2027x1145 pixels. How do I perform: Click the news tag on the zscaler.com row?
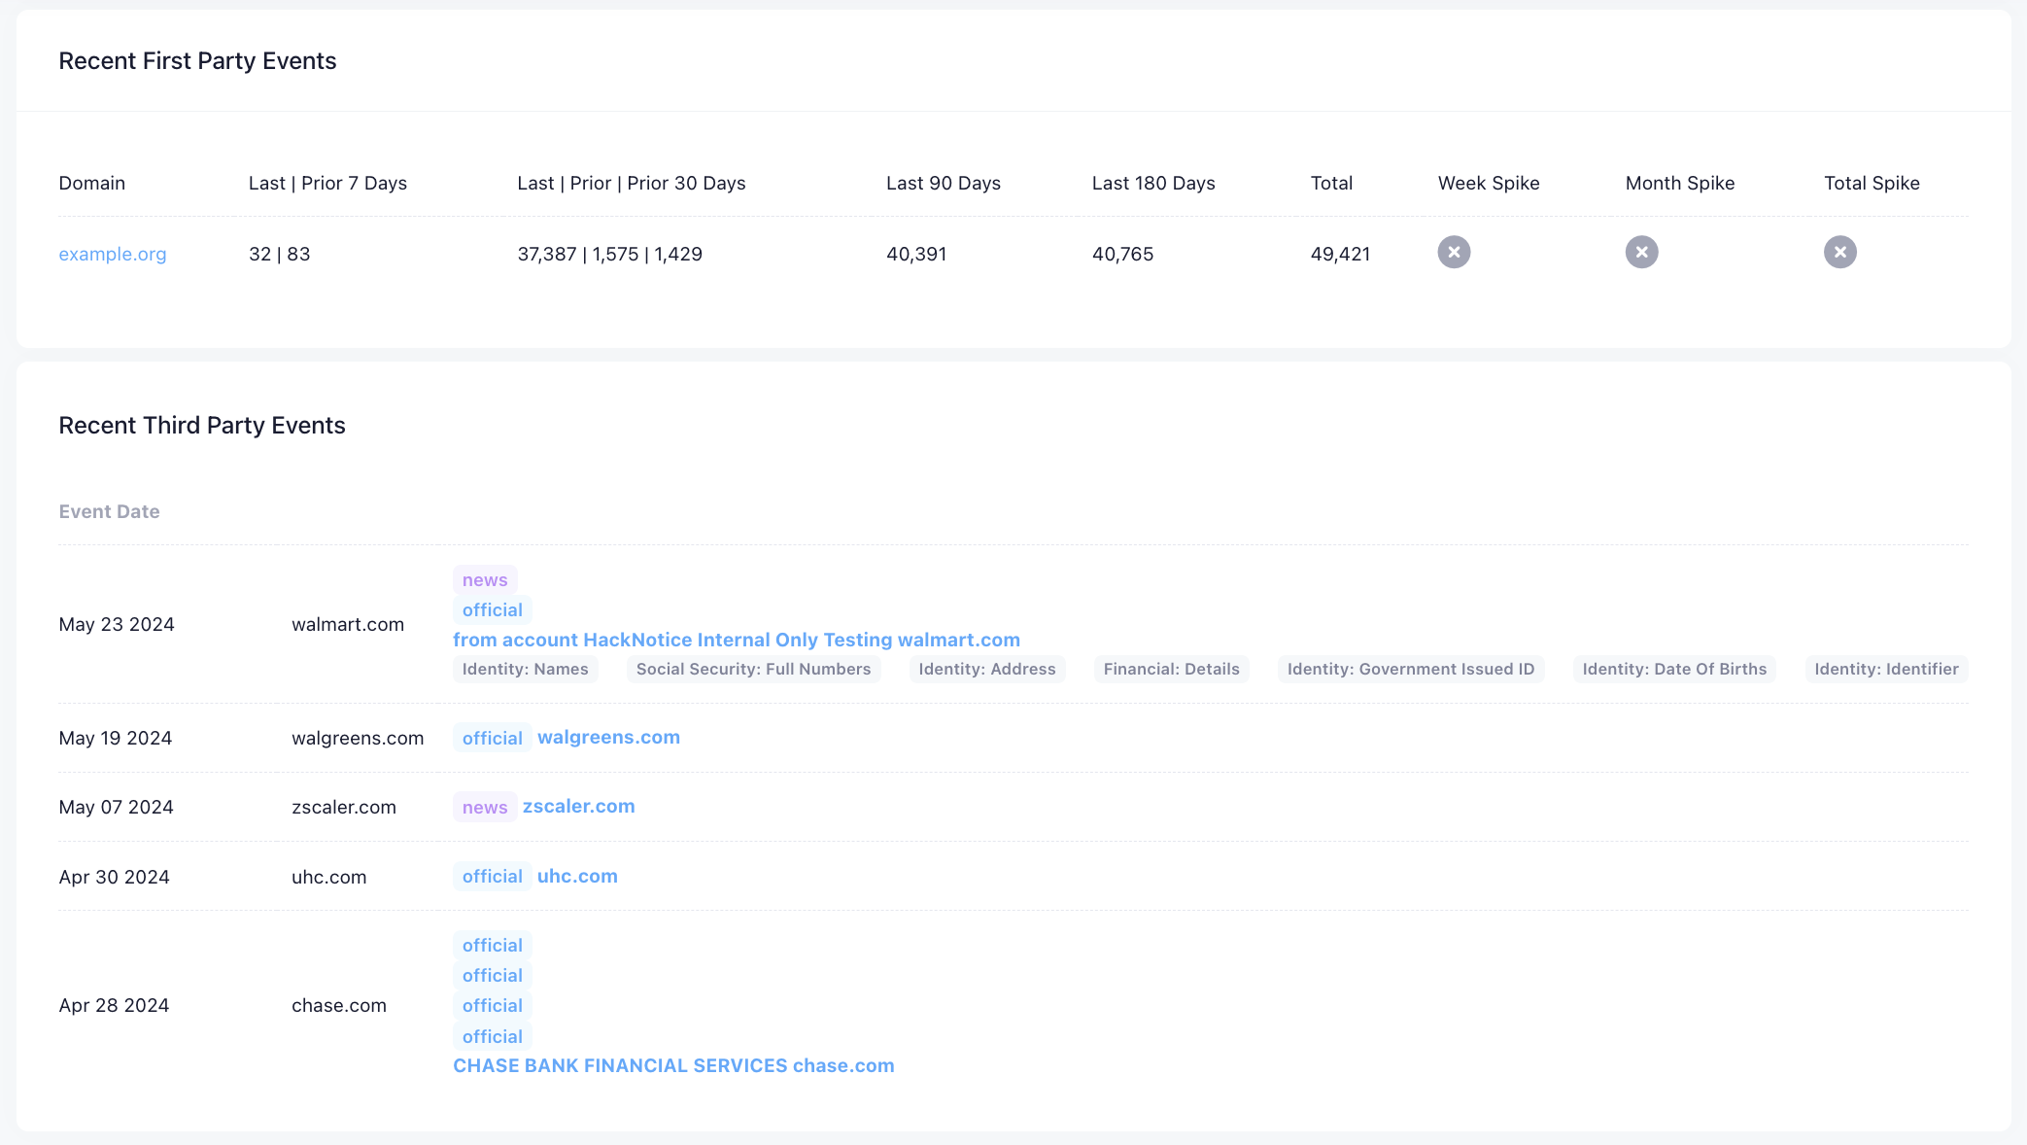(x=485, y=808)
